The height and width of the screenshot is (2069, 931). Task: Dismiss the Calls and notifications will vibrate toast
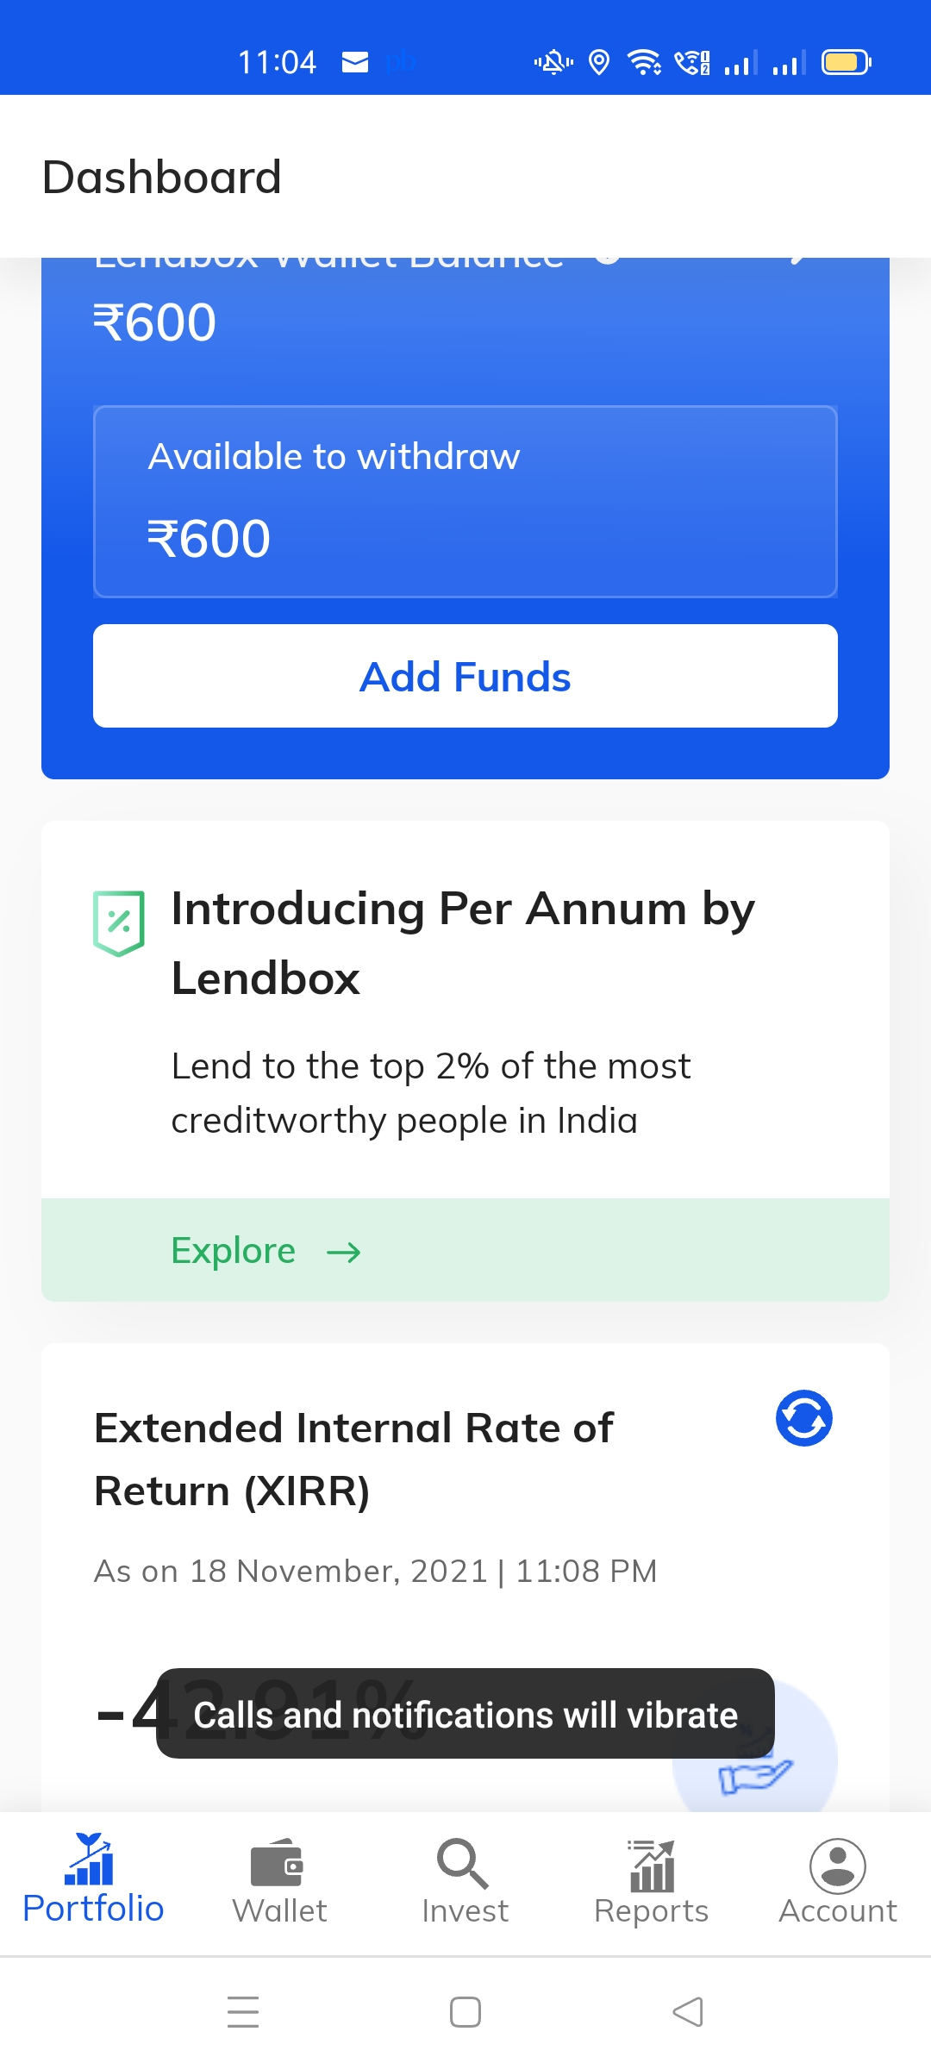(465, 1714)
